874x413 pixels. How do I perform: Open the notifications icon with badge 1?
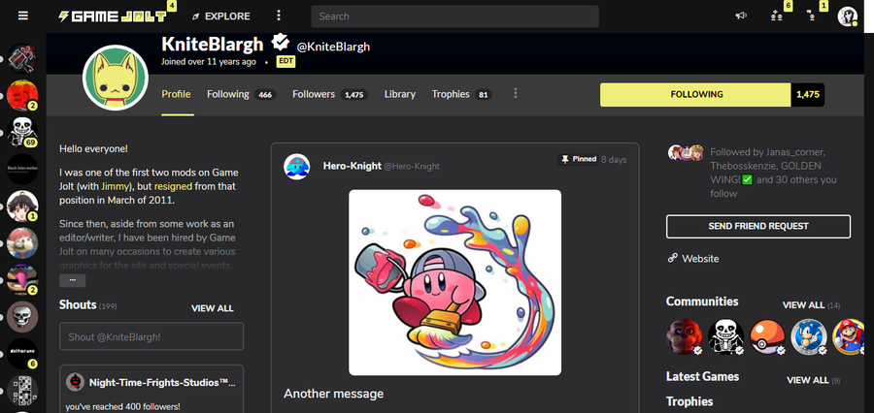812,16
